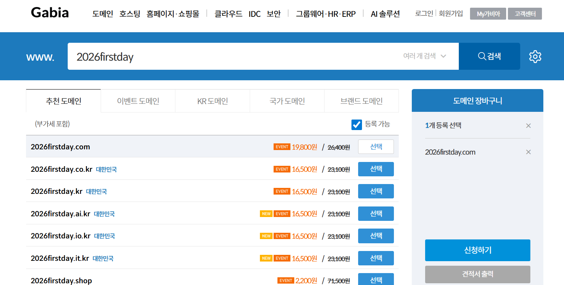Open the 브랜드 도메인 tab
Image resolution: width=564 pixels, height=285 pixels.
(361, 101)
